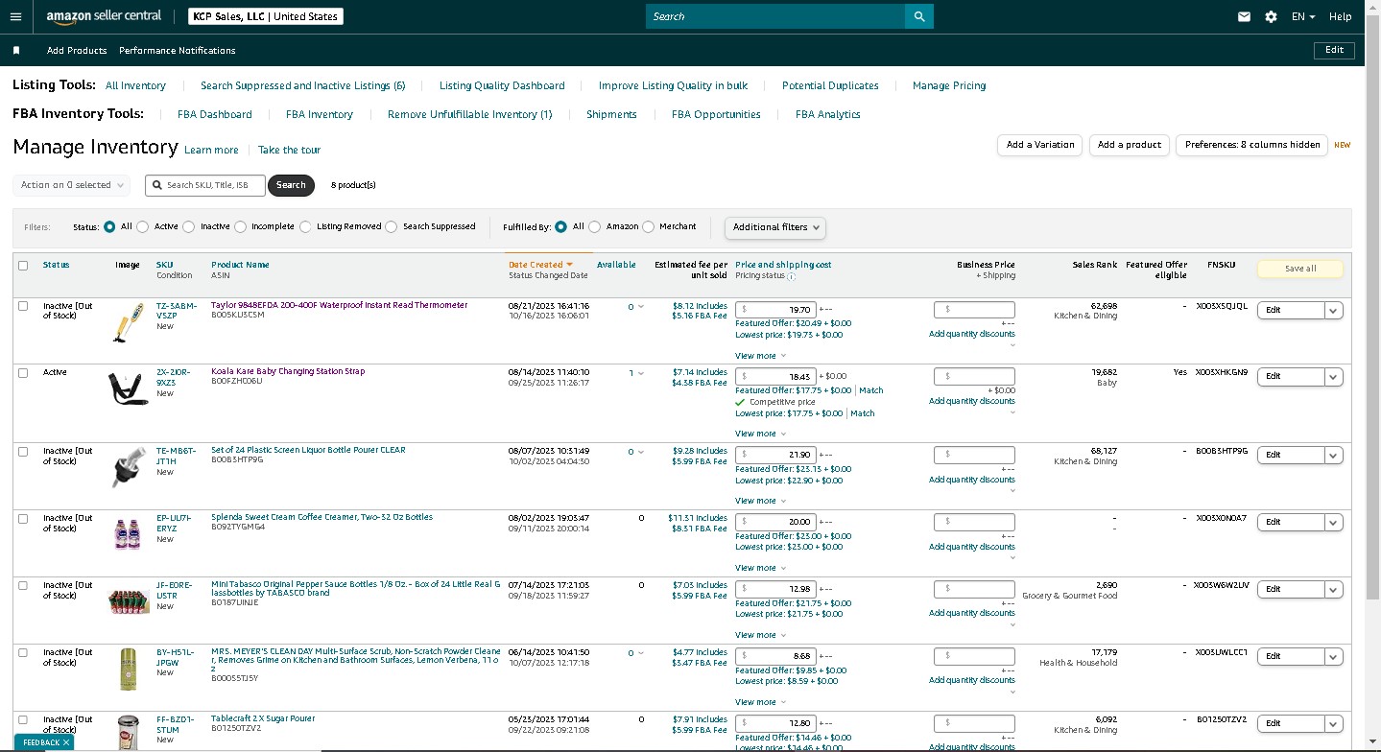Open the Shipments tool
Screen dimensions: 1381x752
click(611, 114)
